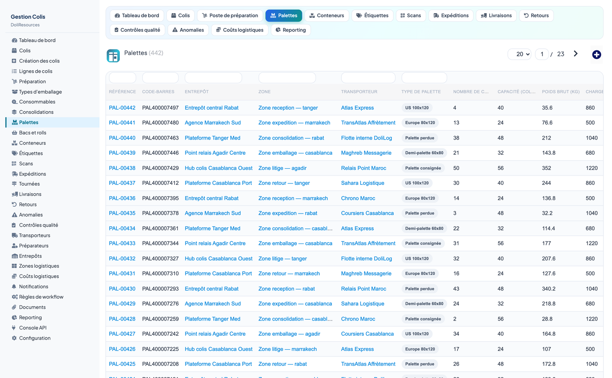The width and height of the screenshot is (612, 378).
Task: Open palette reference PAL-00442
Action: click(x=122, y=108)
